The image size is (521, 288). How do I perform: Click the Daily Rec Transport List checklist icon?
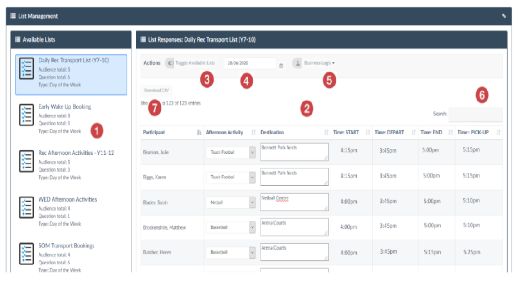(x=26, y=68)
